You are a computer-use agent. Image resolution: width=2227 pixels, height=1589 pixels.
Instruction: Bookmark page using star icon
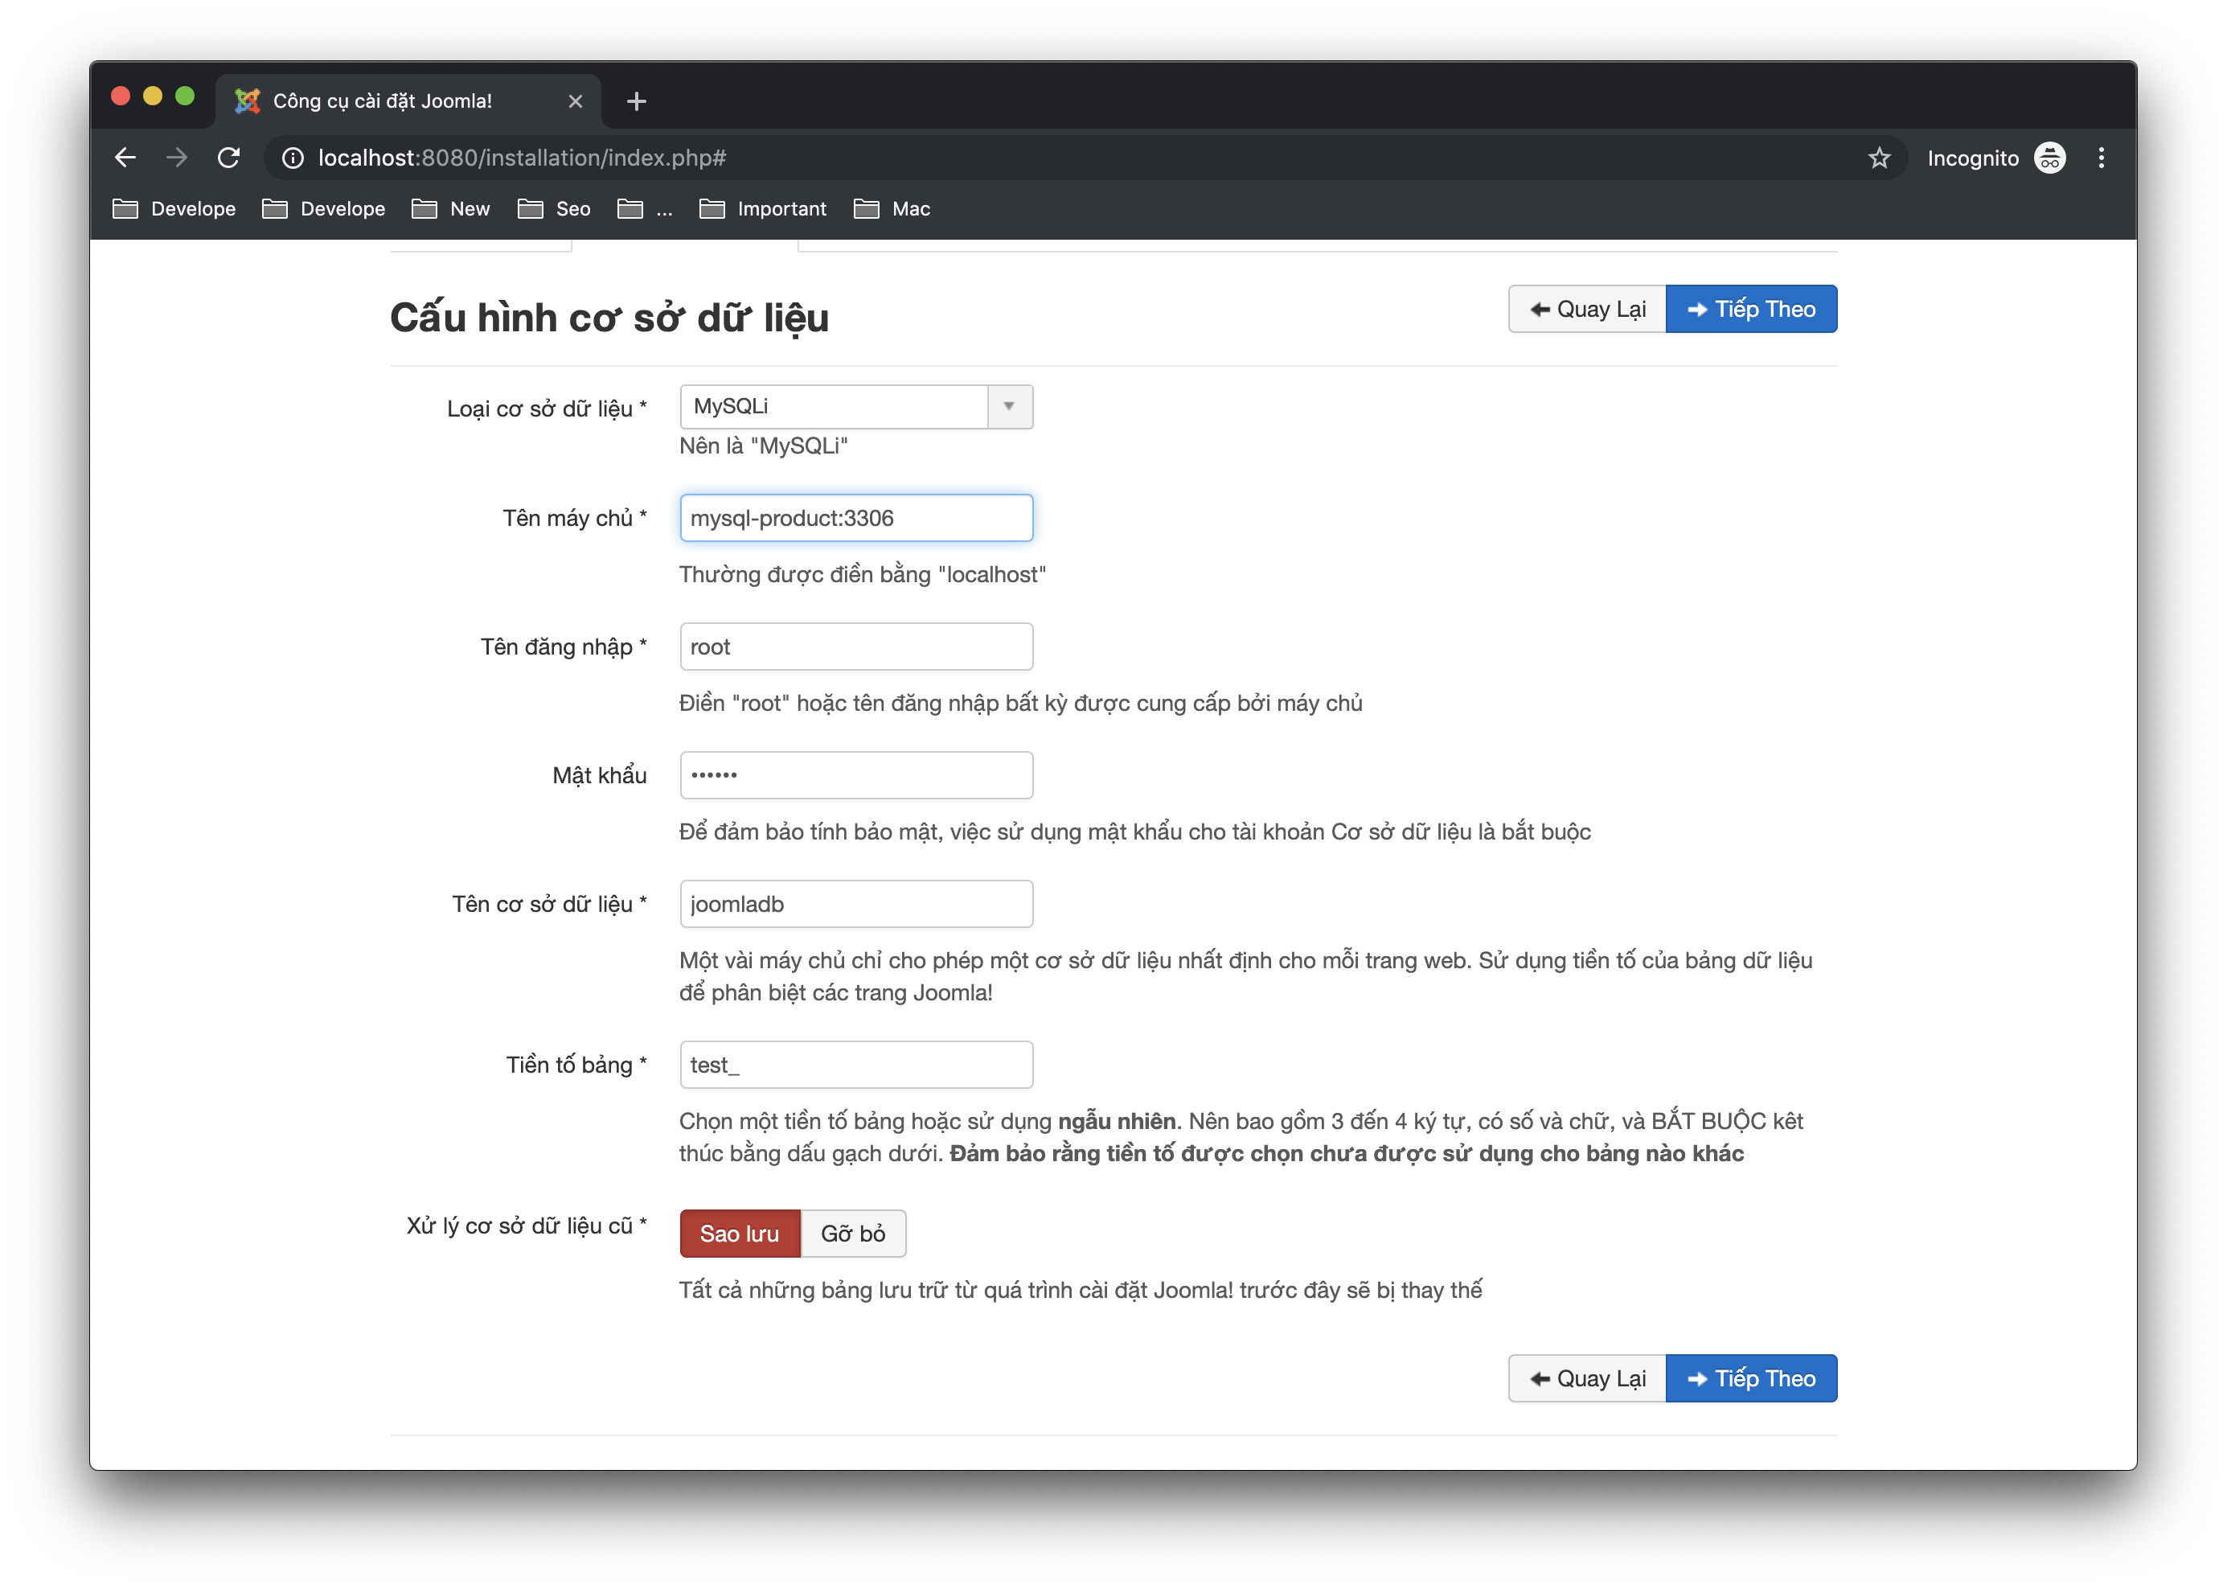(x=1879, y=158)
